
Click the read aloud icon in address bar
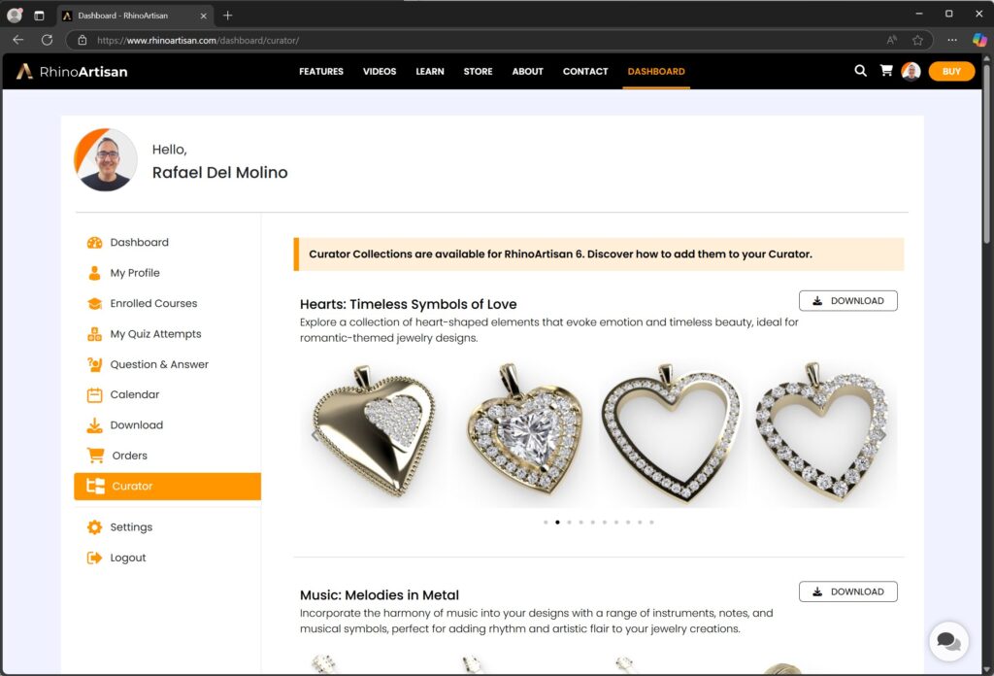892,40
